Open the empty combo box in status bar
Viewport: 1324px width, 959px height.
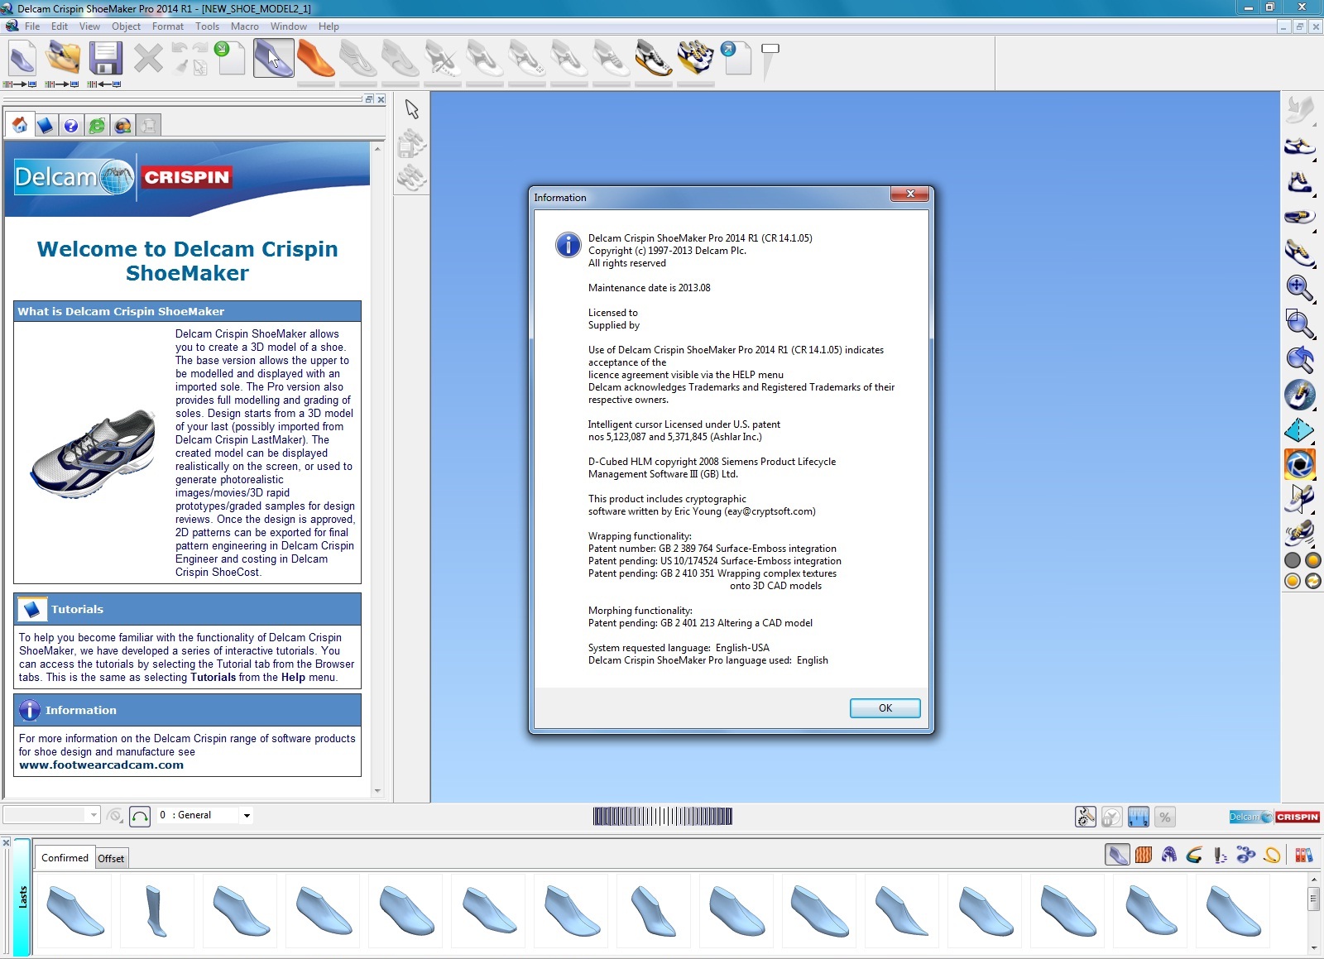(51, 815)
